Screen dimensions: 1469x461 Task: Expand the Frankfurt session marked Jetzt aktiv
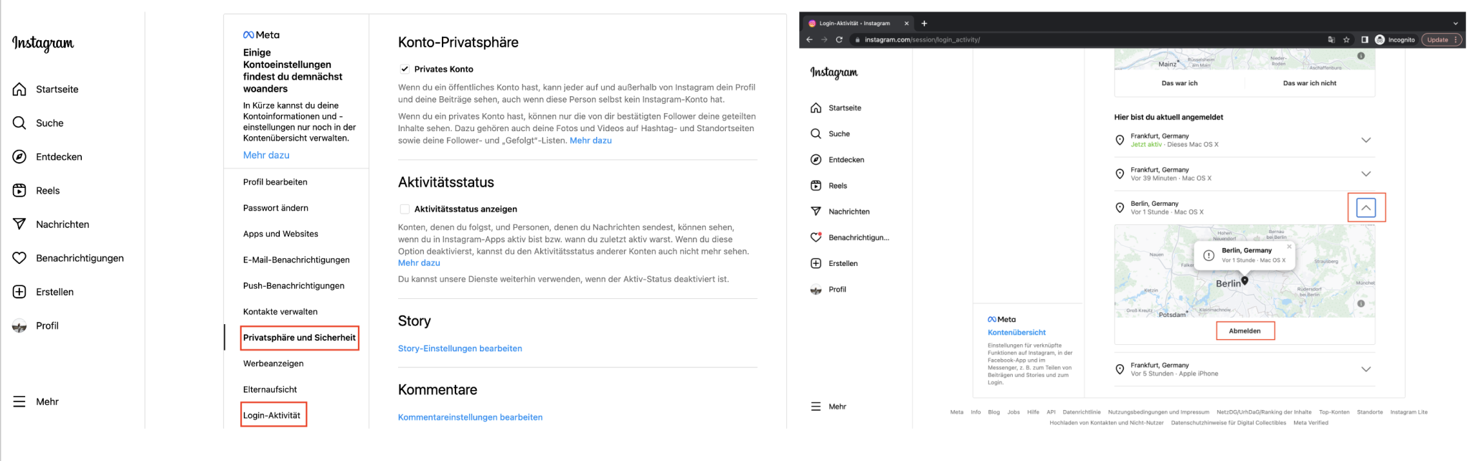[1366, 140]
